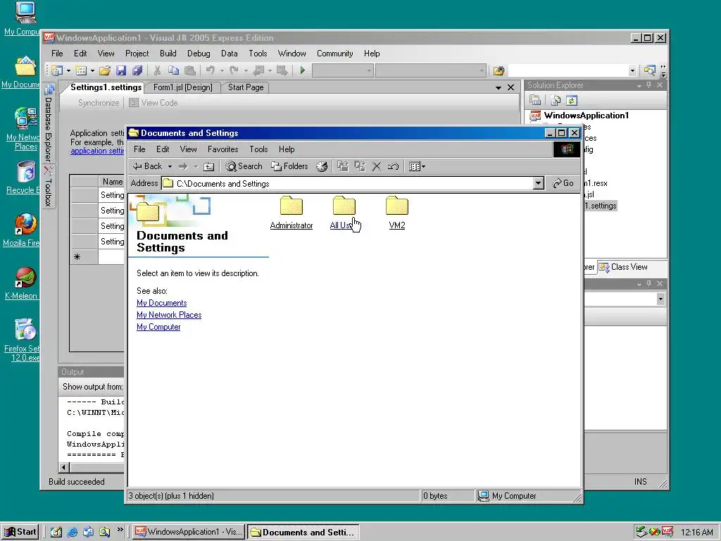Open the History button in Explorer toolbar
721x541 pixels.
(x=322, y=166)
